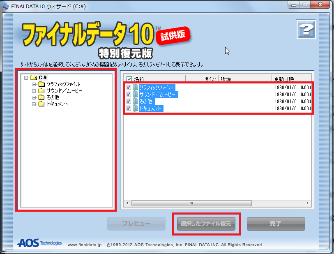Click その他 folder icon in tree
Screen dimensions: 334x254
tap(41, 97)
